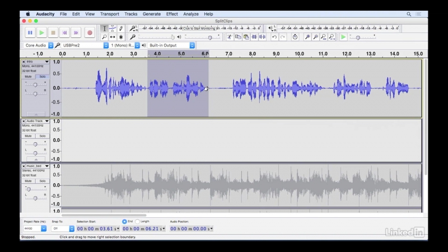Open the Project Rate 44100 dropdown
This screenshot has height=252, width=448.
(x=44, y=228)
